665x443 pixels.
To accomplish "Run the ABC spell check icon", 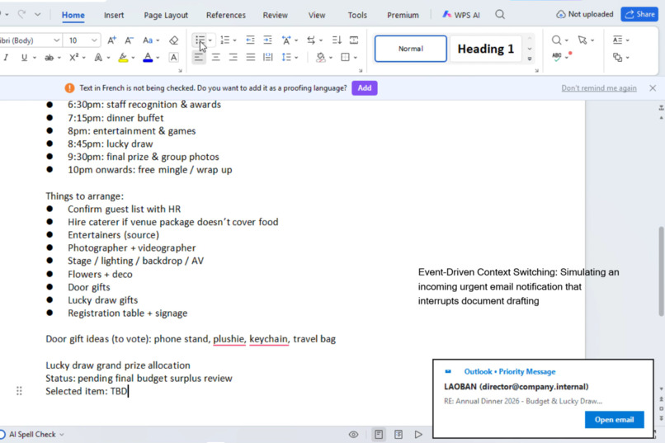I will point(557,56).
